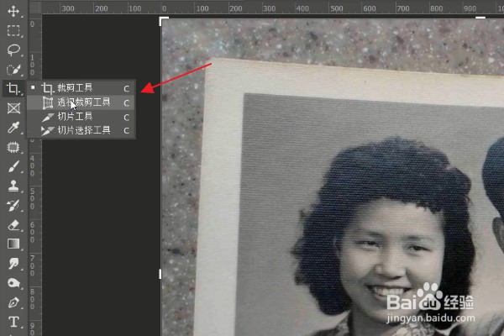The width and height of the screenshot is (504, 336).
Task: Select the Type tool
Action: point(13,322)
